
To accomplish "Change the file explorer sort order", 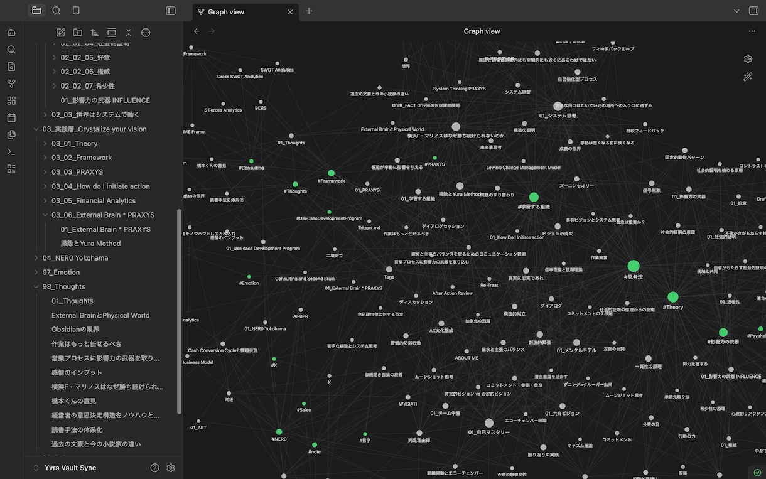I will click(x=95, y=33).
